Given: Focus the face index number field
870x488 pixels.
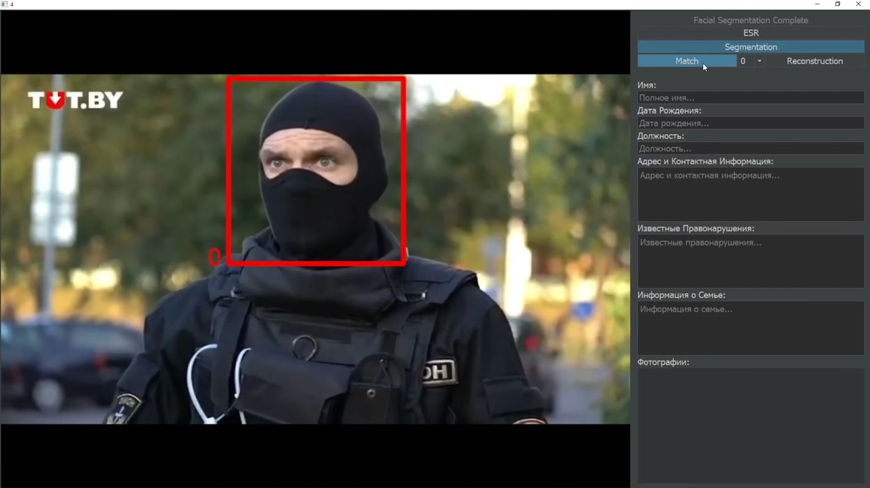Looking at the screenshot, I should click(745, 61).
